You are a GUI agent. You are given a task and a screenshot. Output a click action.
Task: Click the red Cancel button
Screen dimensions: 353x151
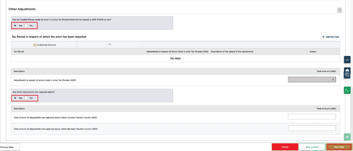click(x=285, y=147)
